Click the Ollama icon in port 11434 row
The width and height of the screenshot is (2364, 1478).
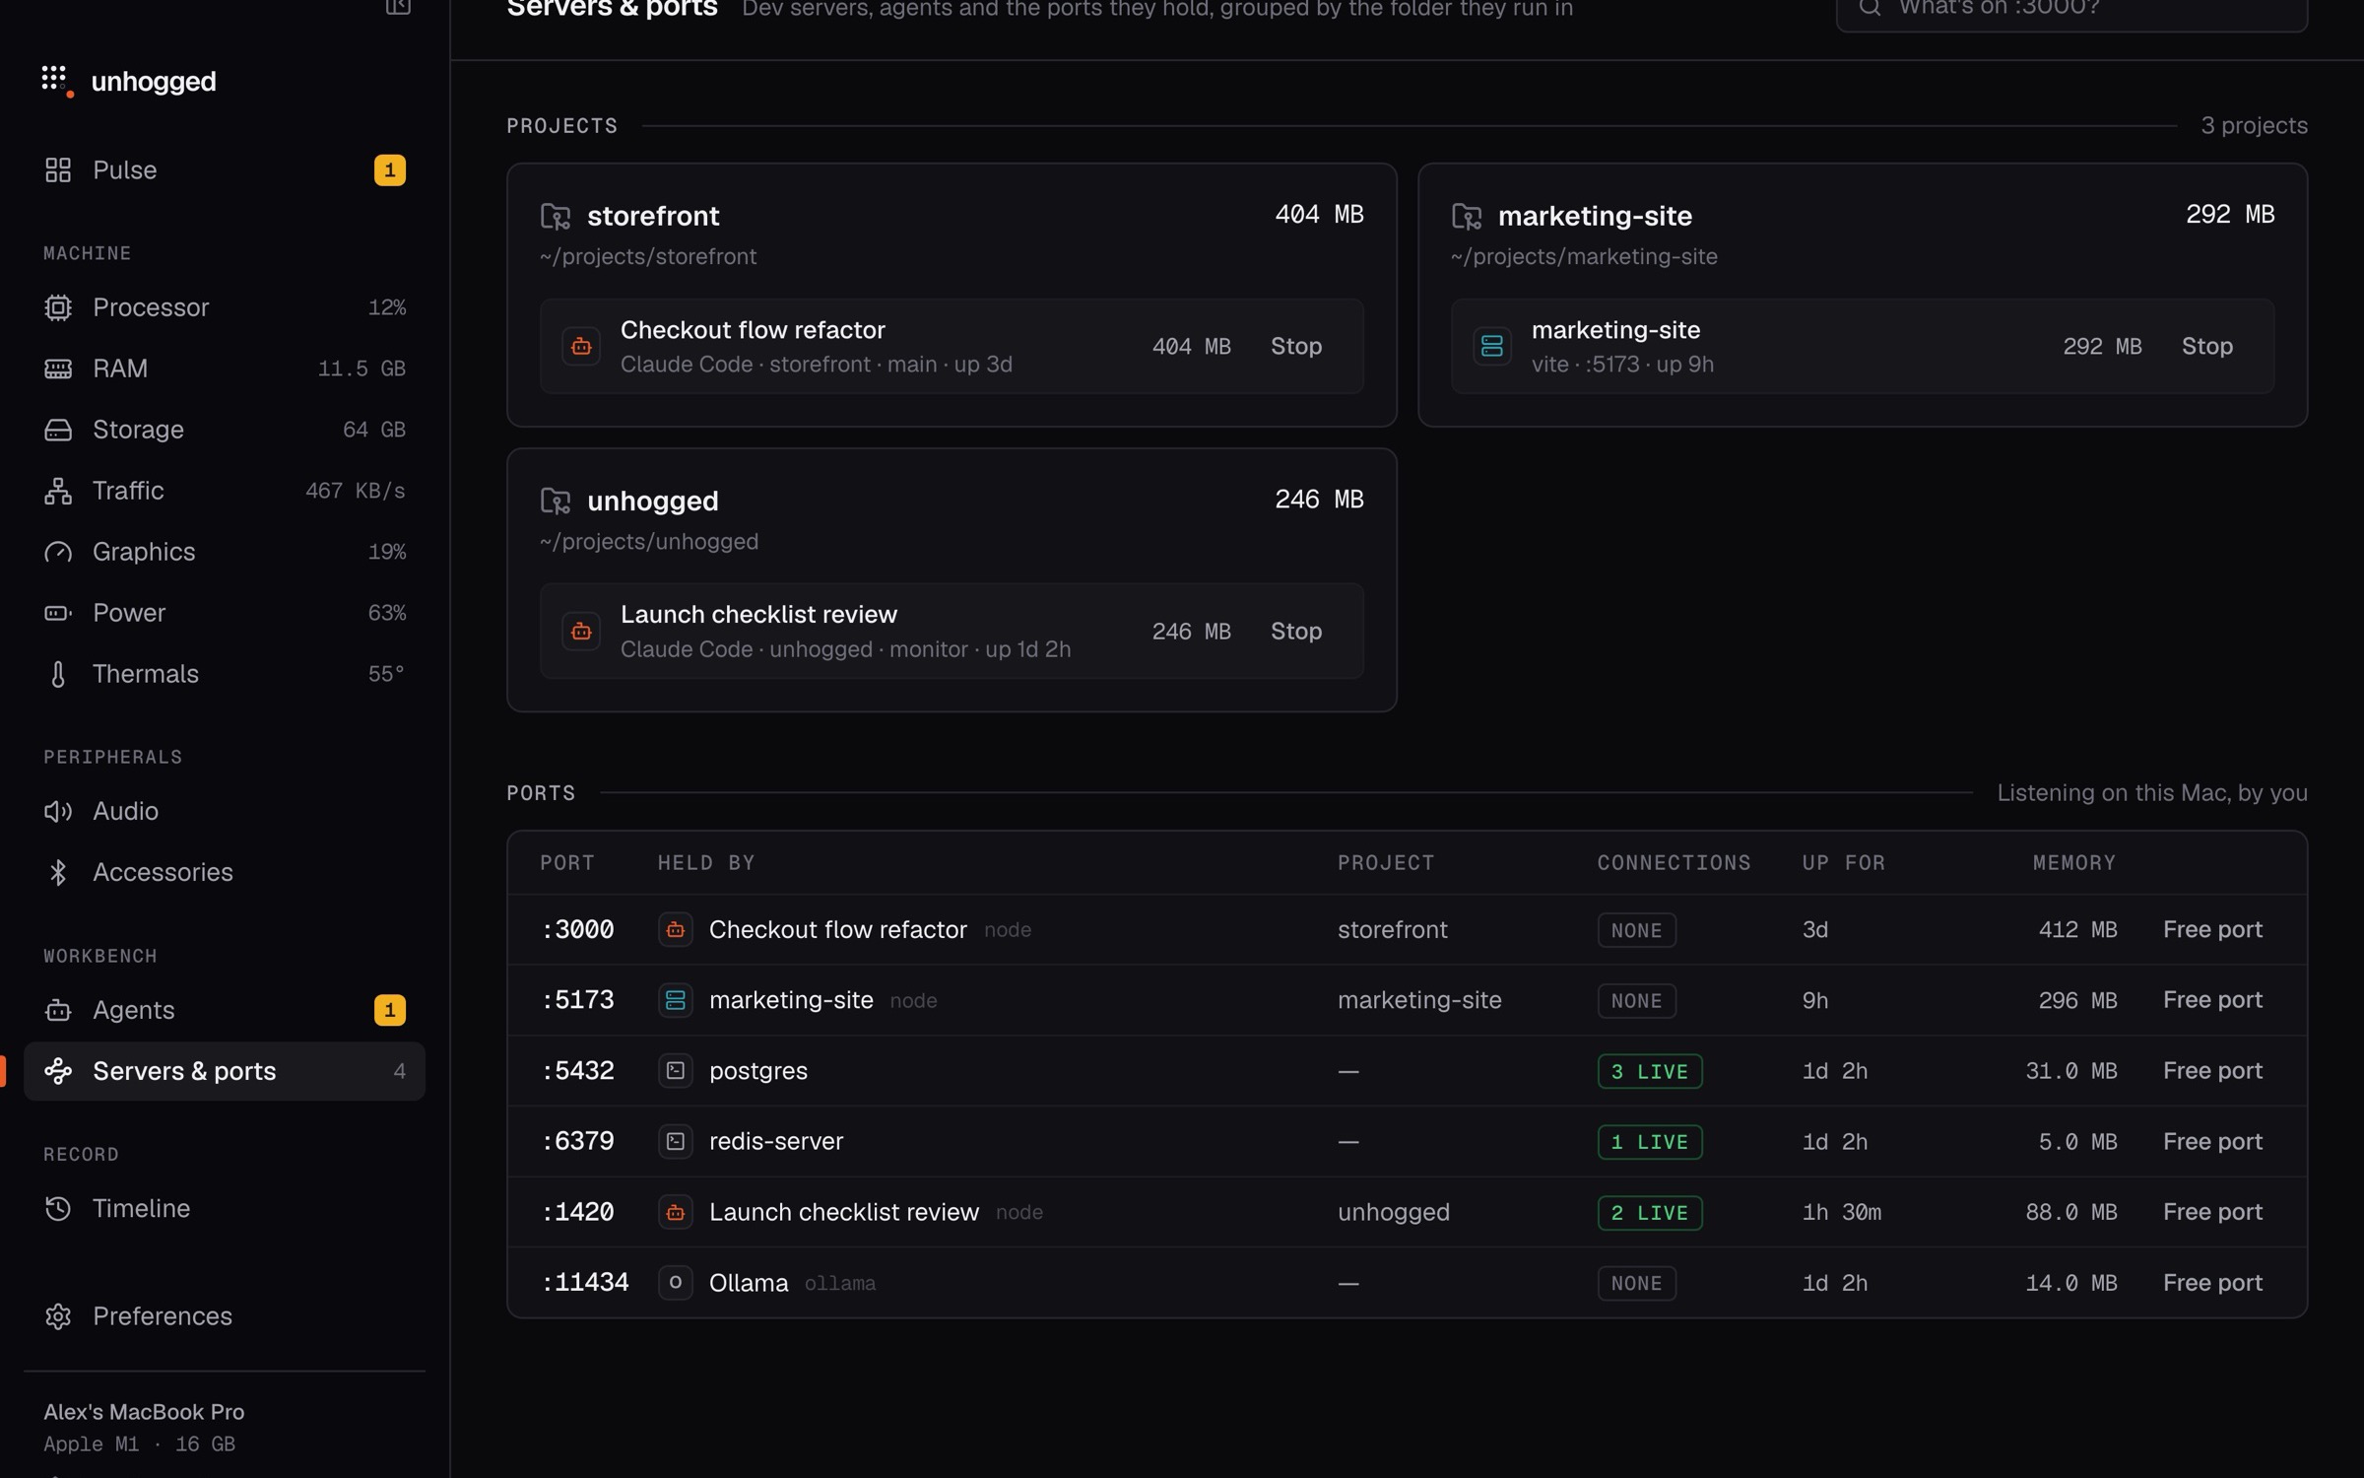(676, 1282)
